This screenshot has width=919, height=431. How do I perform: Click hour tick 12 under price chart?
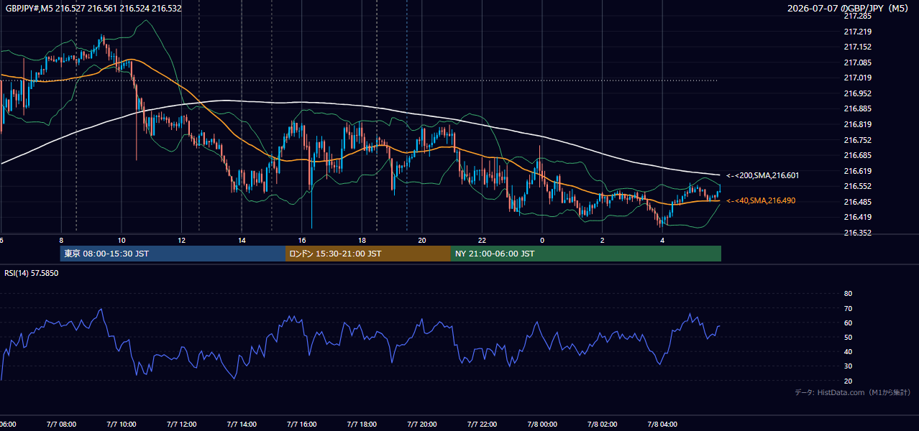(x=182, y=241)
